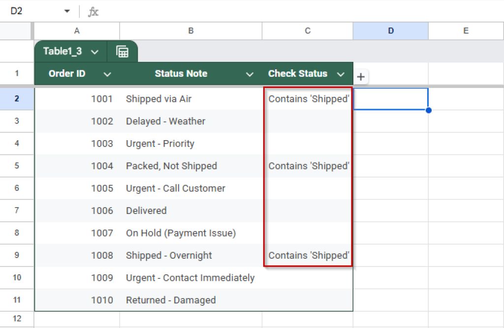Open the name box dropdown arrow
The width and height of the screenshot is (504, 328).
pos(66,11)
